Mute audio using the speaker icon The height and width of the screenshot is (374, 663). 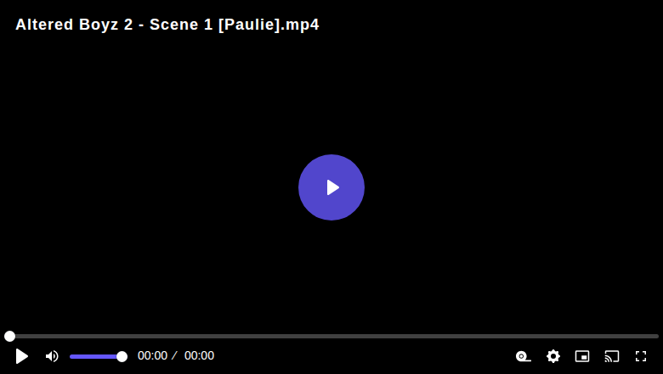pos(52,356)
